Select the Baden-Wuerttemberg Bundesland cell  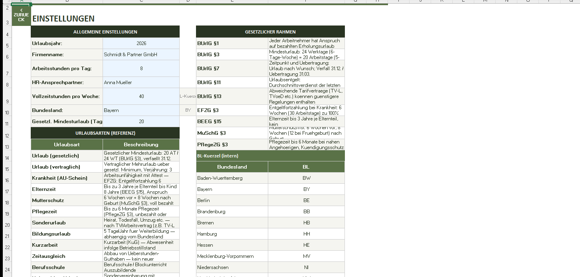click(232, 178)
